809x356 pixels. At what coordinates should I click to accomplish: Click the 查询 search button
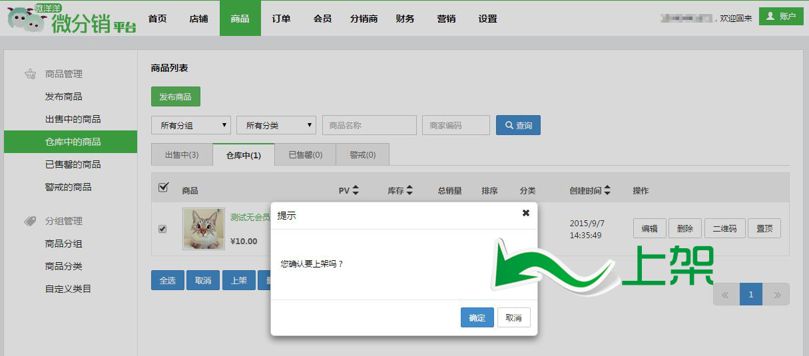[518, 125]
